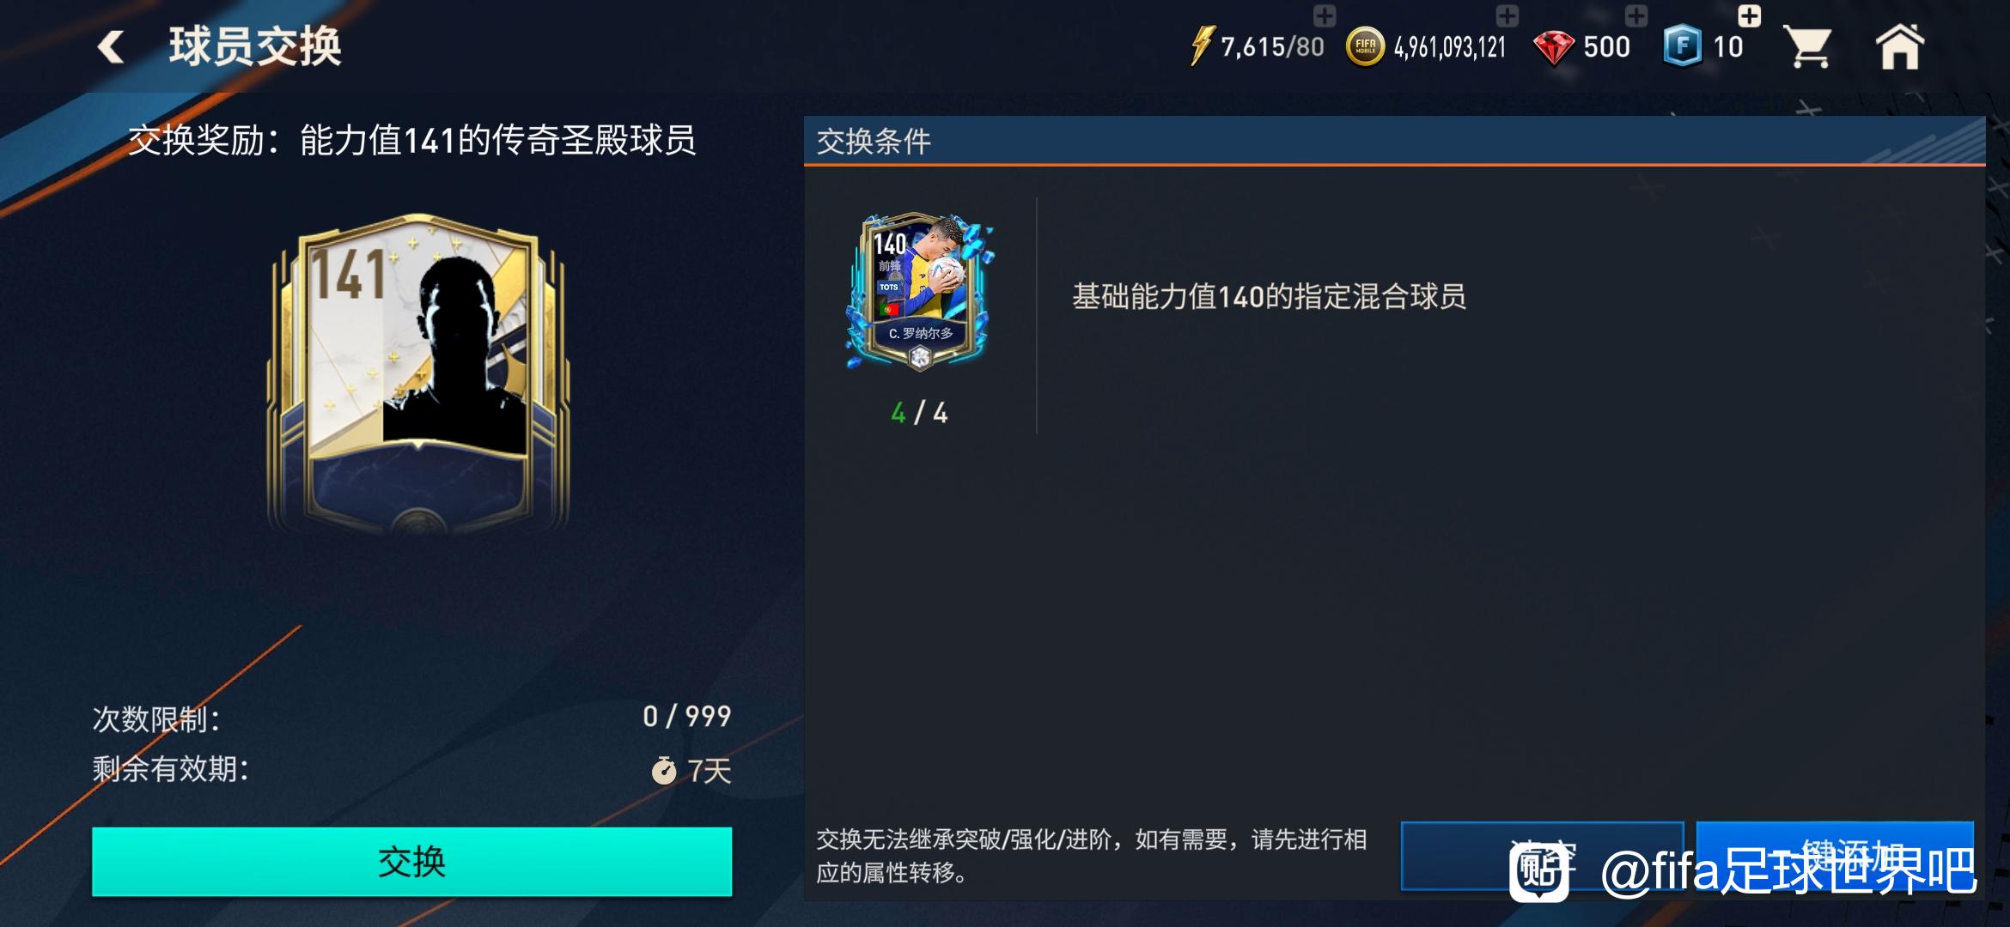Click the green 交换 exchange button

[411, 861]
